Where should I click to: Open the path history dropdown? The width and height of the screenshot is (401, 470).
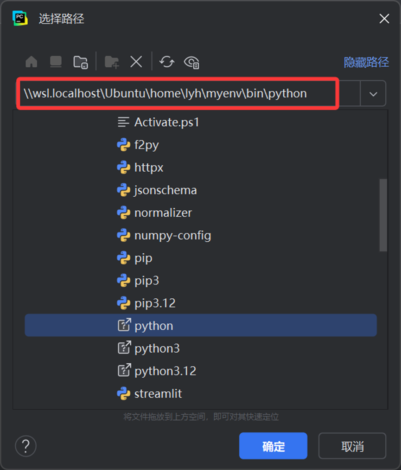(373, 93)
